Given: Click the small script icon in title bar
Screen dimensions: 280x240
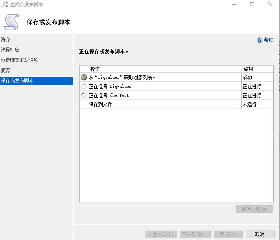Looking at the screenshot, I should (5, 5).
